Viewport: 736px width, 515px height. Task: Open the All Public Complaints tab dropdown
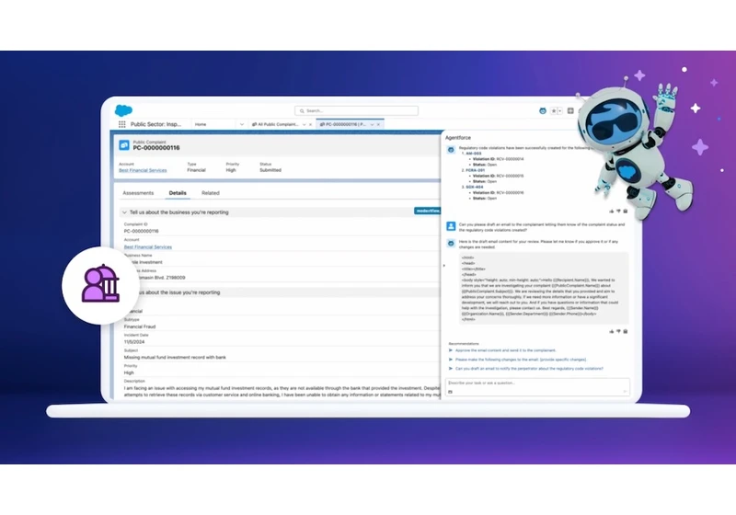tap(305, 124)
